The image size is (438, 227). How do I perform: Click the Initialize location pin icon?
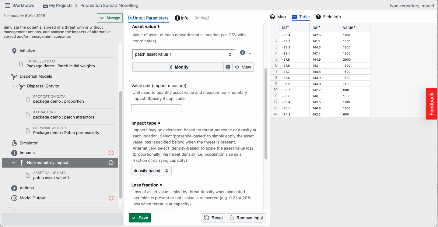tap(14, 51)
